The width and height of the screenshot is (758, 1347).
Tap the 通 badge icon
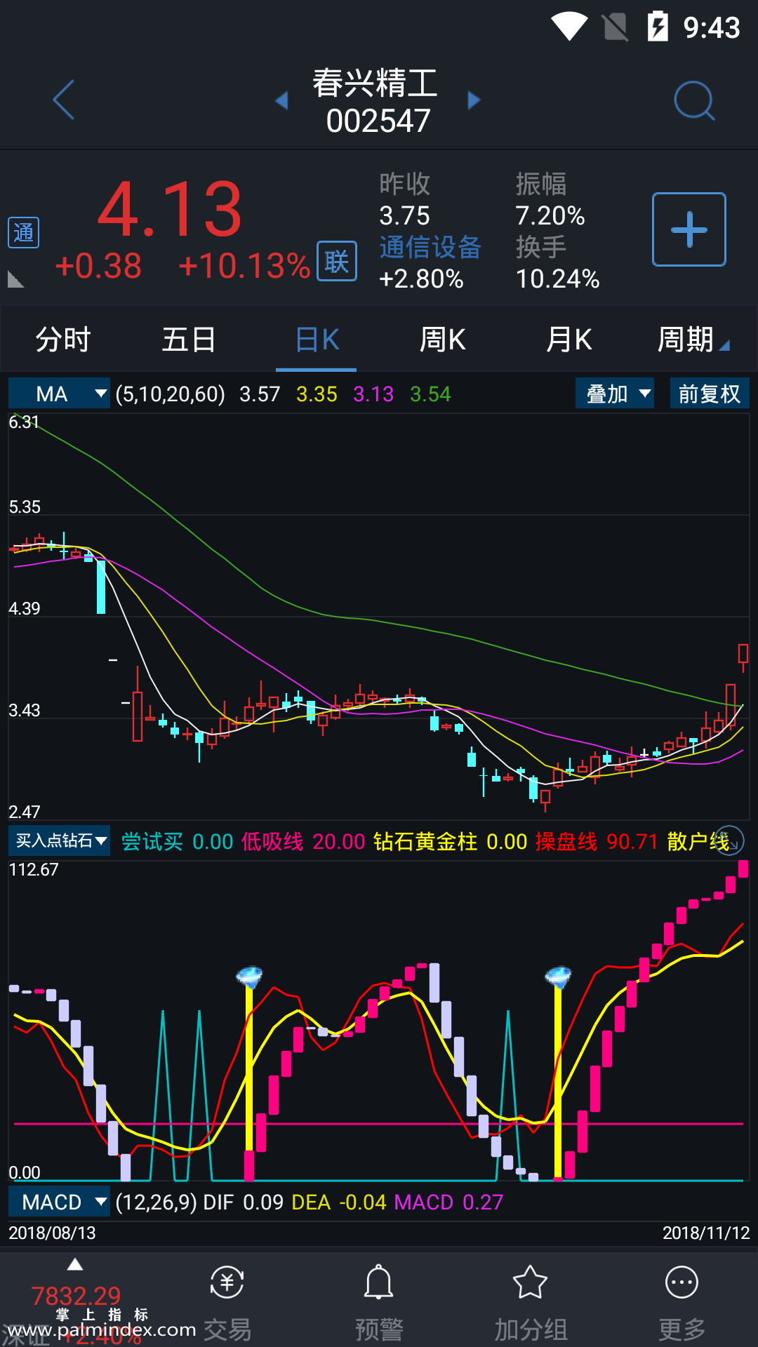click(x=23, y=232)
